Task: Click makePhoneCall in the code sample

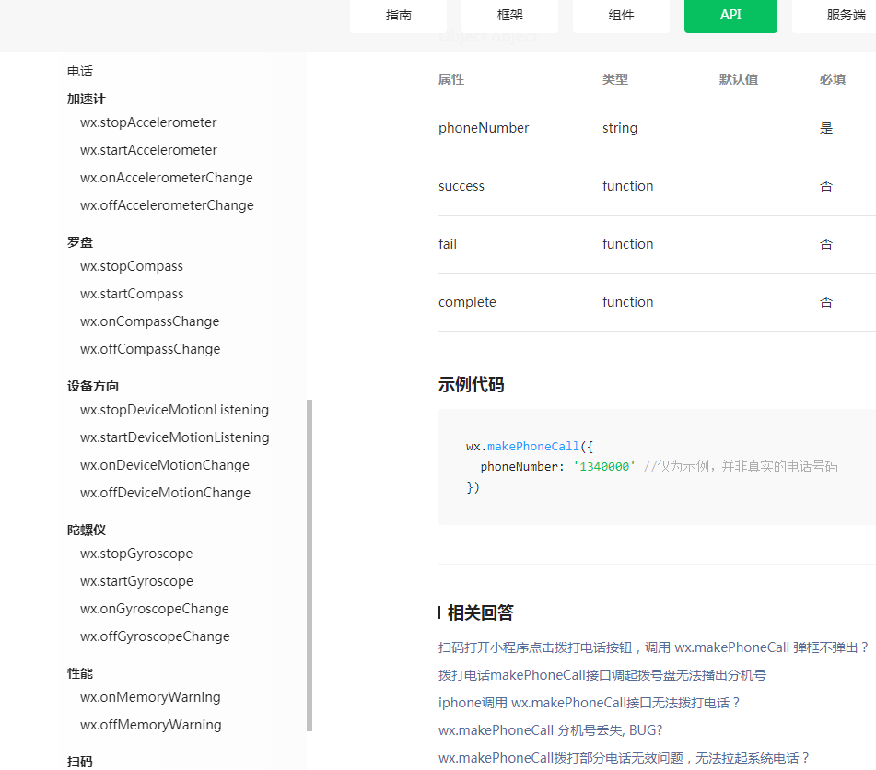Action: 533,447
